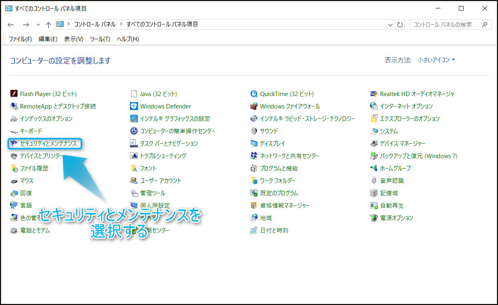Click the Power Options (電源オプション) icon
The image size is (498, 305).
point(374,218)
